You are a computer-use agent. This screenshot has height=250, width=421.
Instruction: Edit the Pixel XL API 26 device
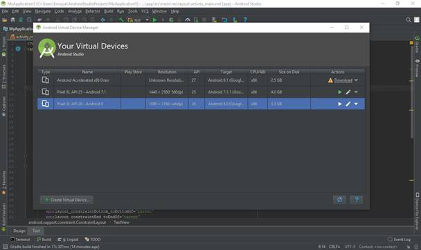pos(348,104)
